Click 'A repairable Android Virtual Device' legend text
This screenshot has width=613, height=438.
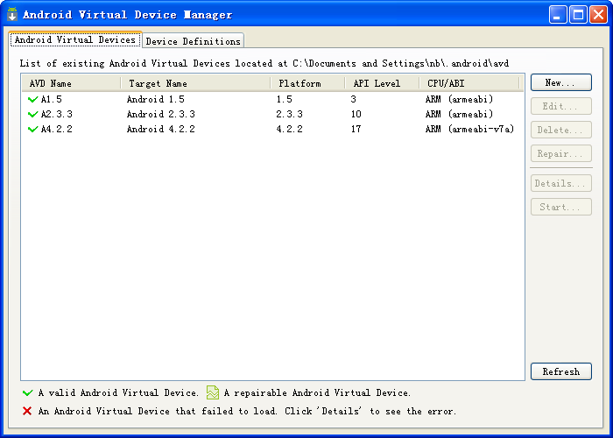click(317, 392)
